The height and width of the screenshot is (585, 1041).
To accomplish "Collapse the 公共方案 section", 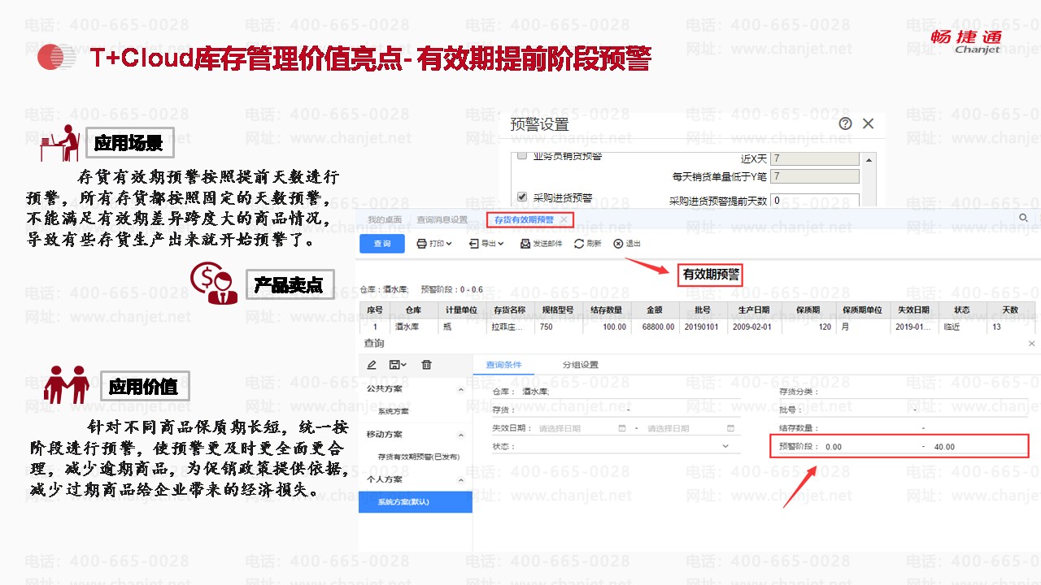I will pos(461,389).
